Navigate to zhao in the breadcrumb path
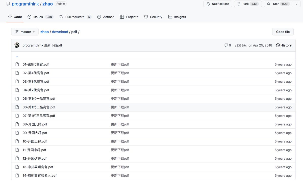Screen dimensions: 303x182 click(x=44, y=32)
